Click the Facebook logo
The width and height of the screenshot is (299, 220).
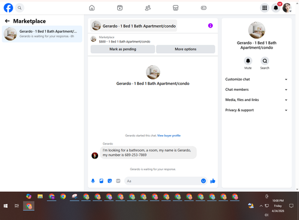click(8, 8)
